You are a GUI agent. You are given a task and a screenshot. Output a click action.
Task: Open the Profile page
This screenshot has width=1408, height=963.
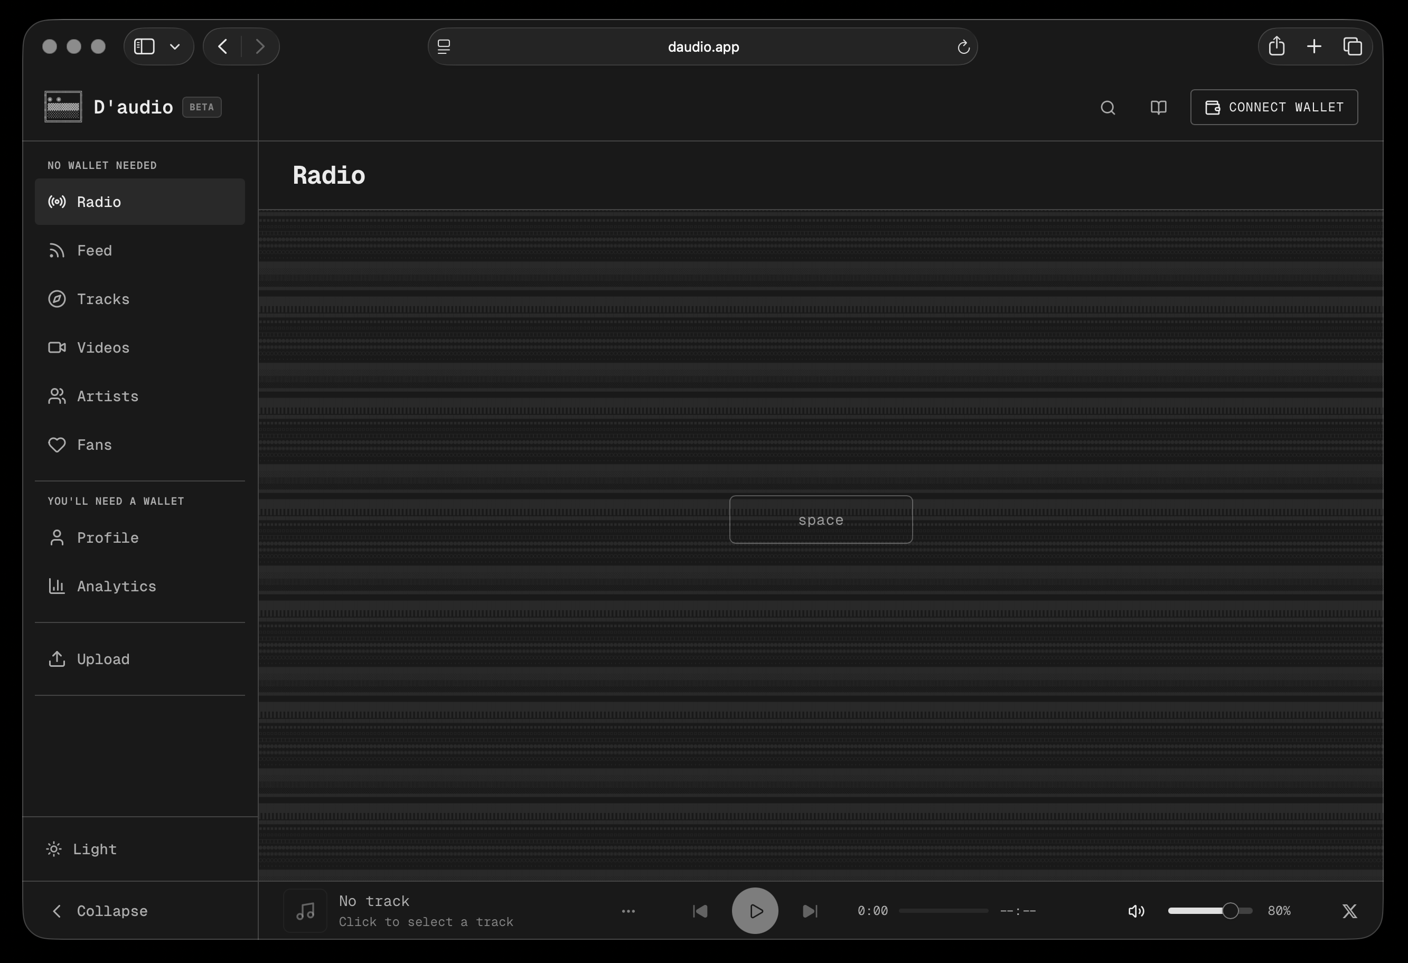107,537
